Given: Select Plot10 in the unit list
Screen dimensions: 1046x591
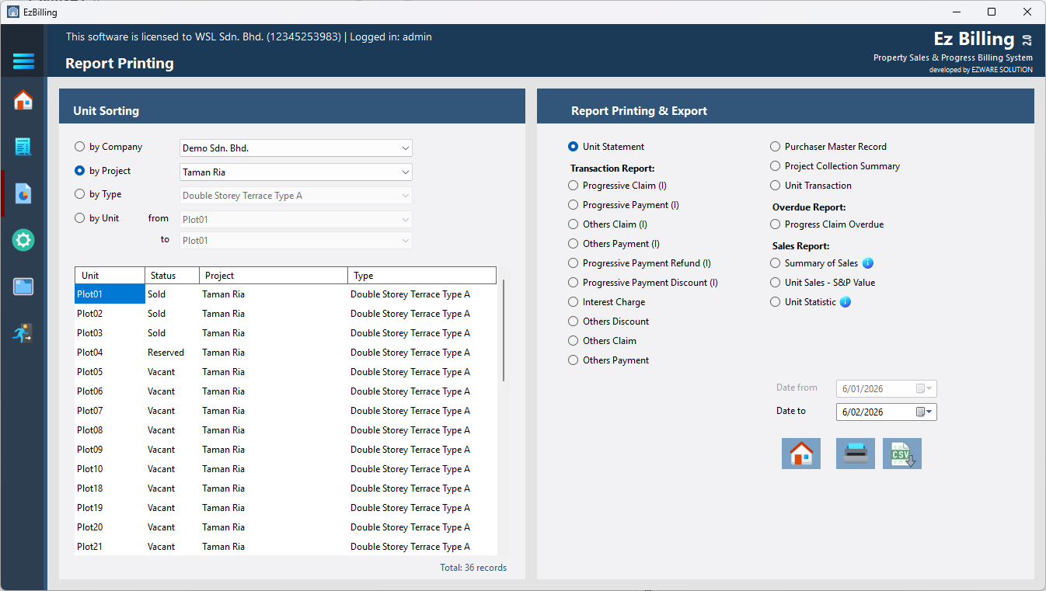Looking at the screenshot, I should click(110, 469).
